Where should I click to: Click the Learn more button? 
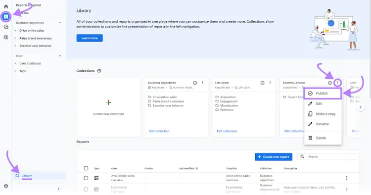pos(90,38)
